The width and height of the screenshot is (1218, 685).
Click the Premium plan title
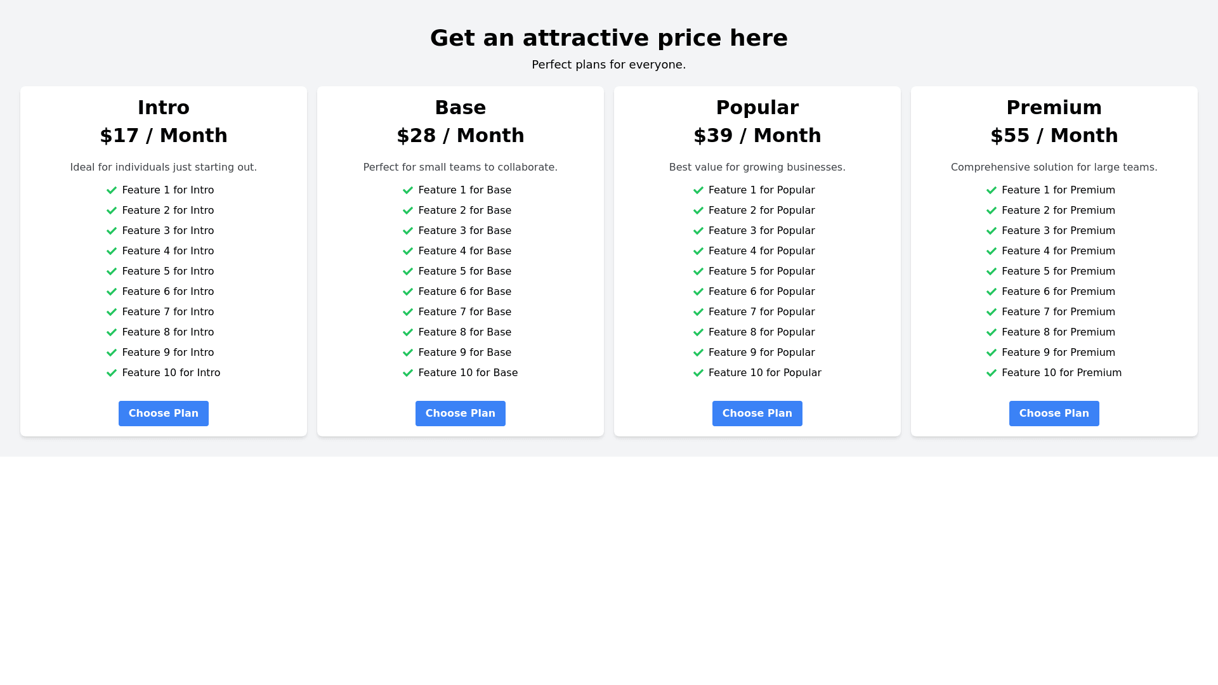(1054, 108)
